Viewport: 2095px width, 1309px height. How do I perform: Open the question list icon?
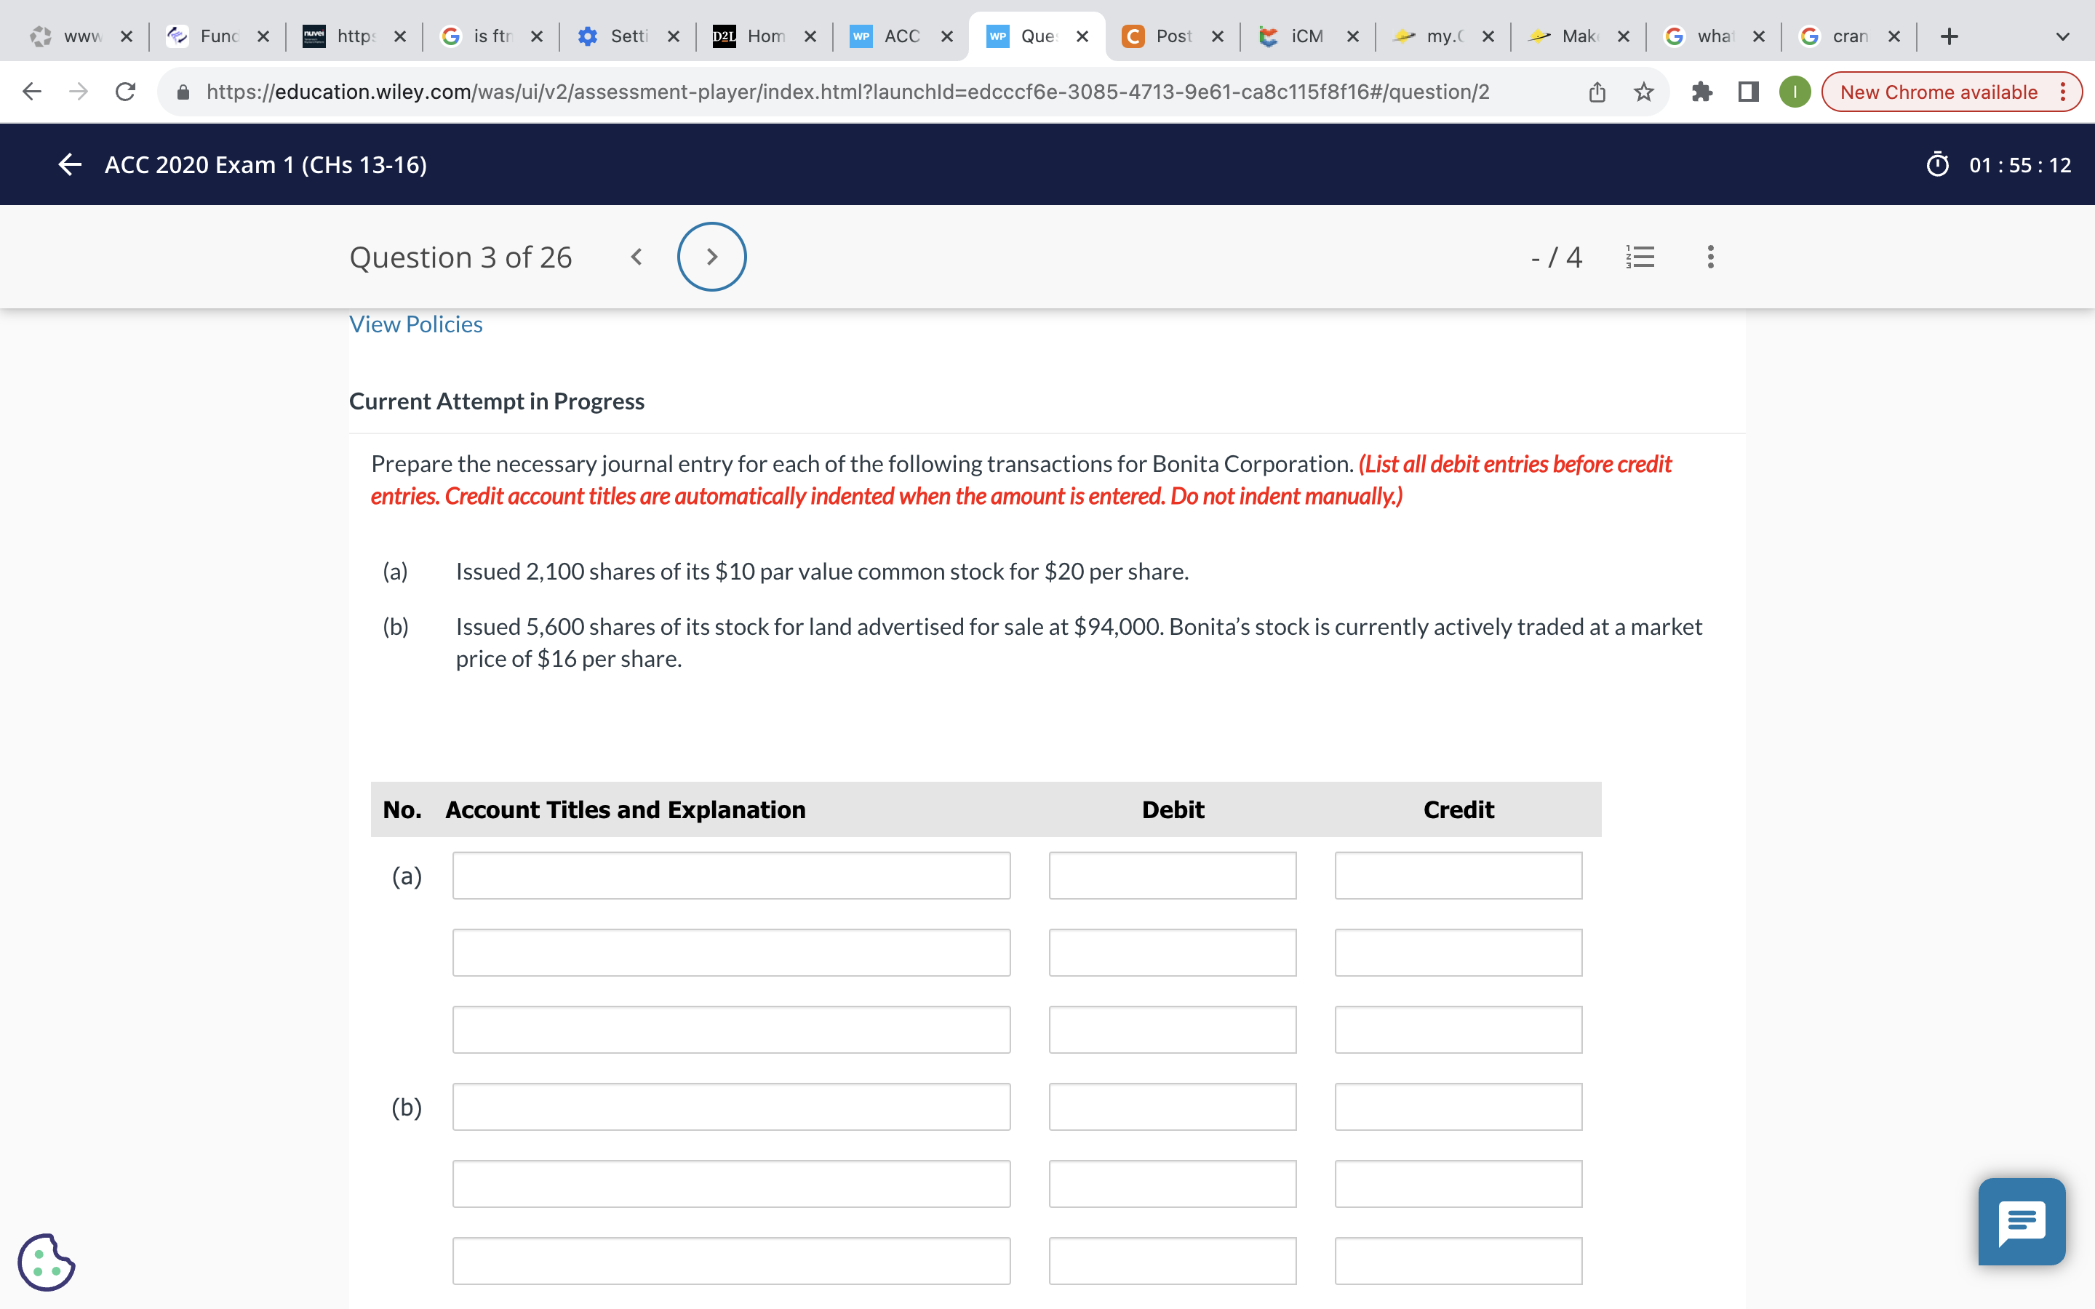[1640, 257]
